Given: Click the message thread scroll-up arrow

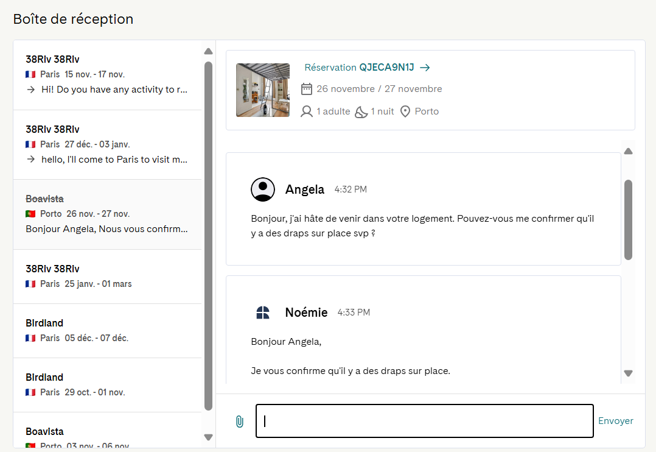Looking at the screenshot, I should (x=628, y=151).
